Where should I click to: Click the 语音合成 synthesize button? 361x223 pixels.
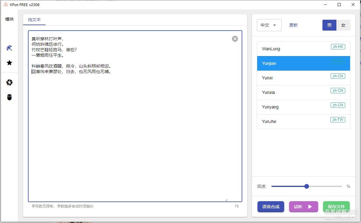point(271,207)
